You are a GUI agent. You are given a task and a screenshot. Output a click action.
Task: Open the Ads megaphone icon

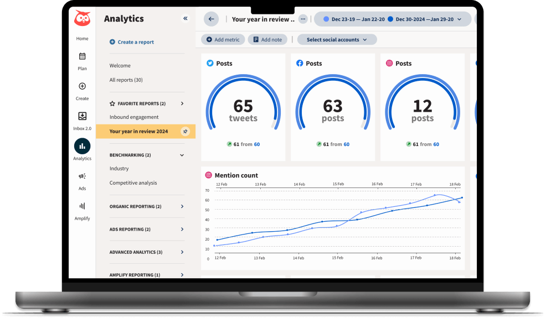[82, 176]
